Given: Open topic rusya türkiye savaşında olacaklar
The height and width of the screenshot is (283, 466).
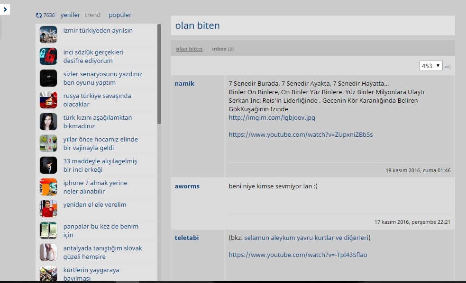Looking at the screenshot, I should [97, 100].
